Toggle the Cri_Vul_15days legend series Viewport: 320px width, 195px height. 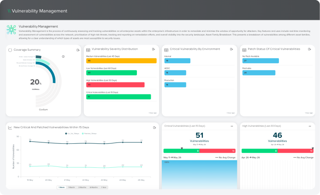pos(72,134)
